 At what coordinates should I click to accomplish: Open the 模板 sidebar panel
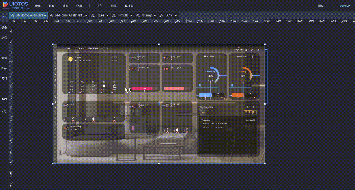[4, 27]
